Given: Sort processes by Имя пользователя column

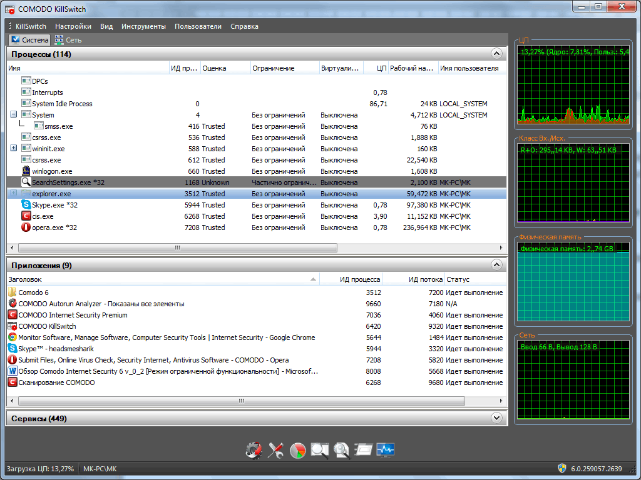Looking at the screenshot, I should 472,68.
